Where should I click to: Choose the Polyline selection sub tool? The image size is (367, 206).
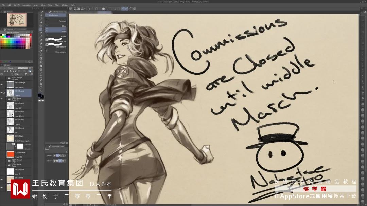click(x=56, y=35)
